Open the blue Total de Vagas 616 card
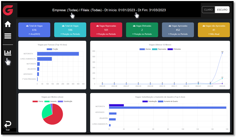The image size is (237, 138). coord(34,30)
